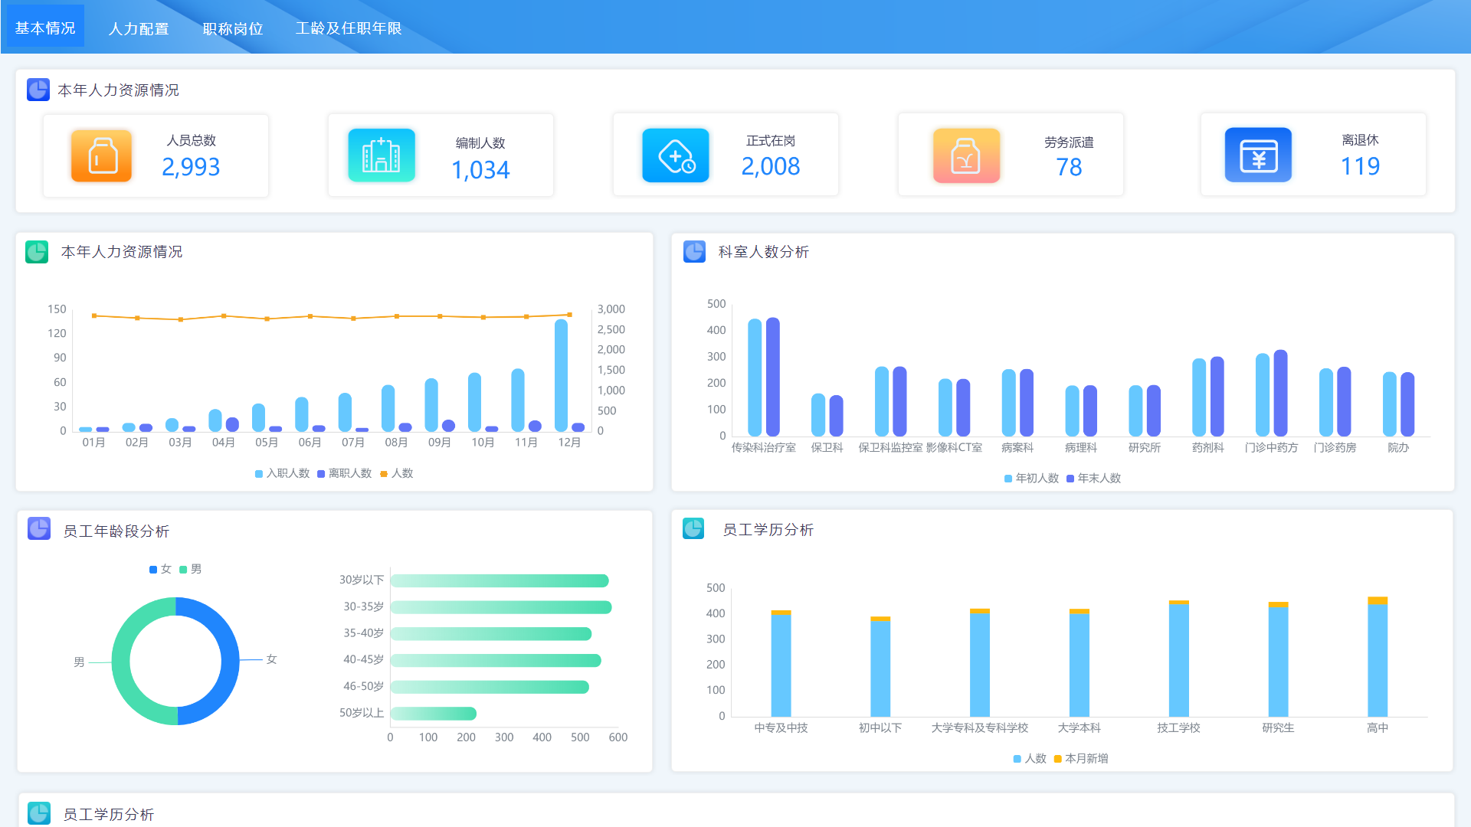Click the blue medical clock icon for 正式在岗
This screenshot has height=827, width=1471.
pyautogui.click(x=676, y=155)
